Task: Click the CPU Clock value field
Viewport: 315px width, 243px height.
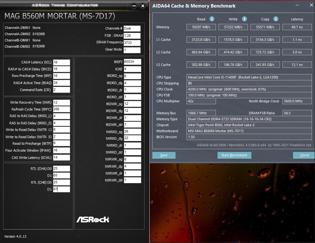Action: coord(249,89)
